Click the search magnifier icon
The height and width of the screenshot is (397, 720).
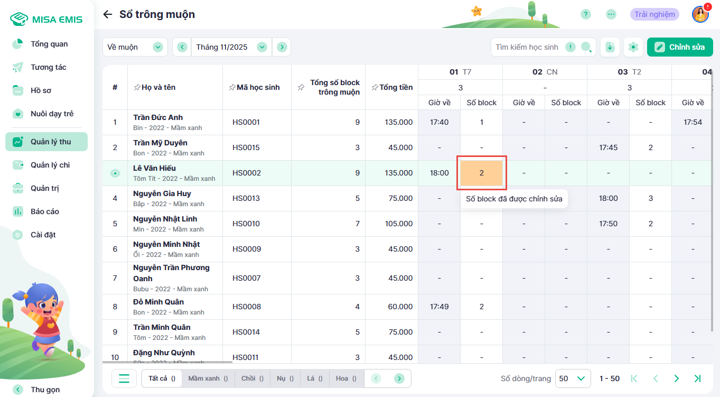586,47
